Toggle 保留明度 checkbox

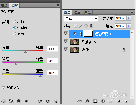(x=3, y=88)
